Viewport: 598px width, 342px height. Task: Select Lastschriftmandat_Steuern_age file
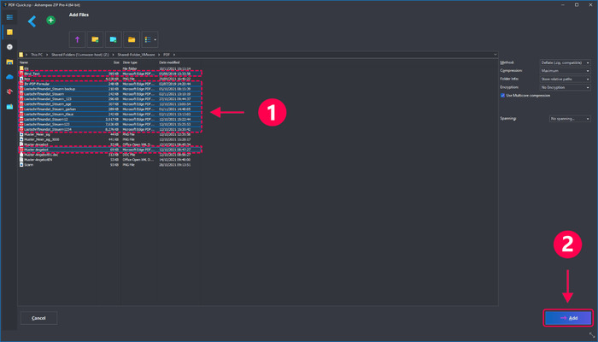pyautogui.click(x=110, y=103)
